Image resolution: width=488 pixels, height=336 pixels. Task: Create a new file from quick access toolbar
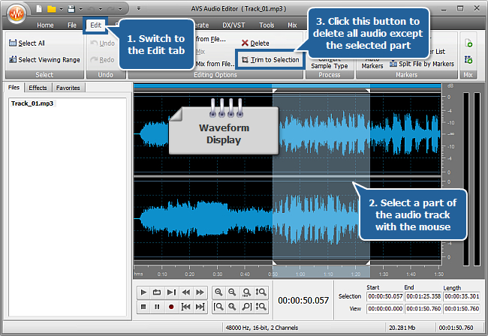39,9
